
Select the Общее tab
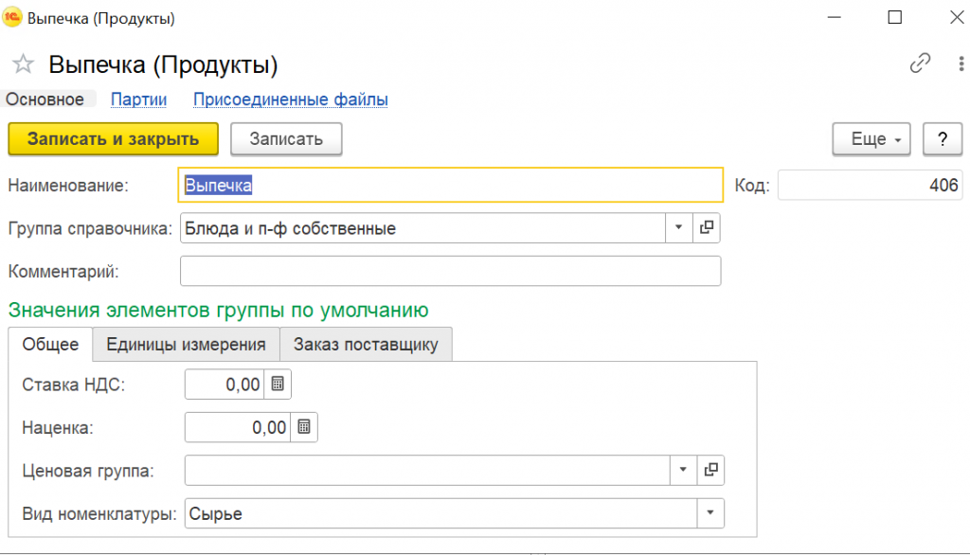pos(50,344)
